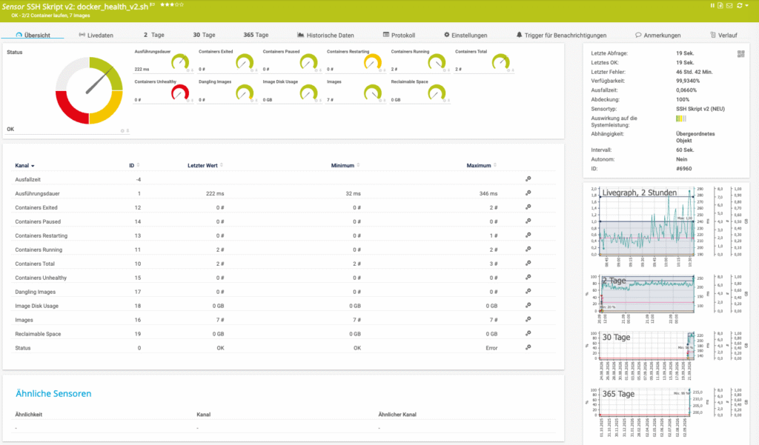Open settings gear for Containers Total channel
Viewport: 759px width, 445px height.
[528, 263]
